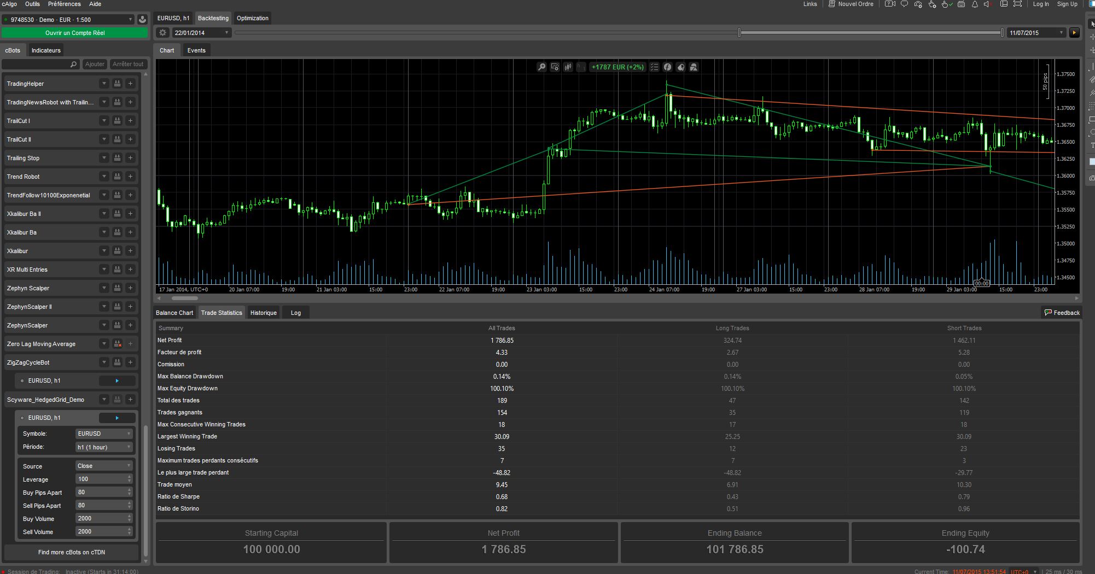This screenshot has height=574, width=1095.
Task: Start ZigZagCycleBot EURUSD h1 instance play button
Action: pos(117,380)
